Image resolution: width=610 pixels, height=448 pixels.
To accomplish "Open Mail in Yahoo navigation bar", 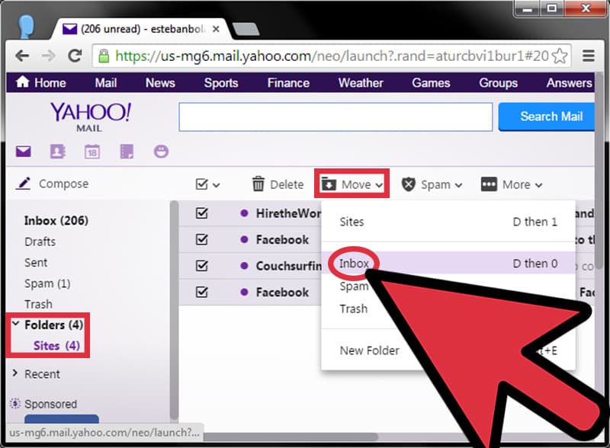I will 106,82.
